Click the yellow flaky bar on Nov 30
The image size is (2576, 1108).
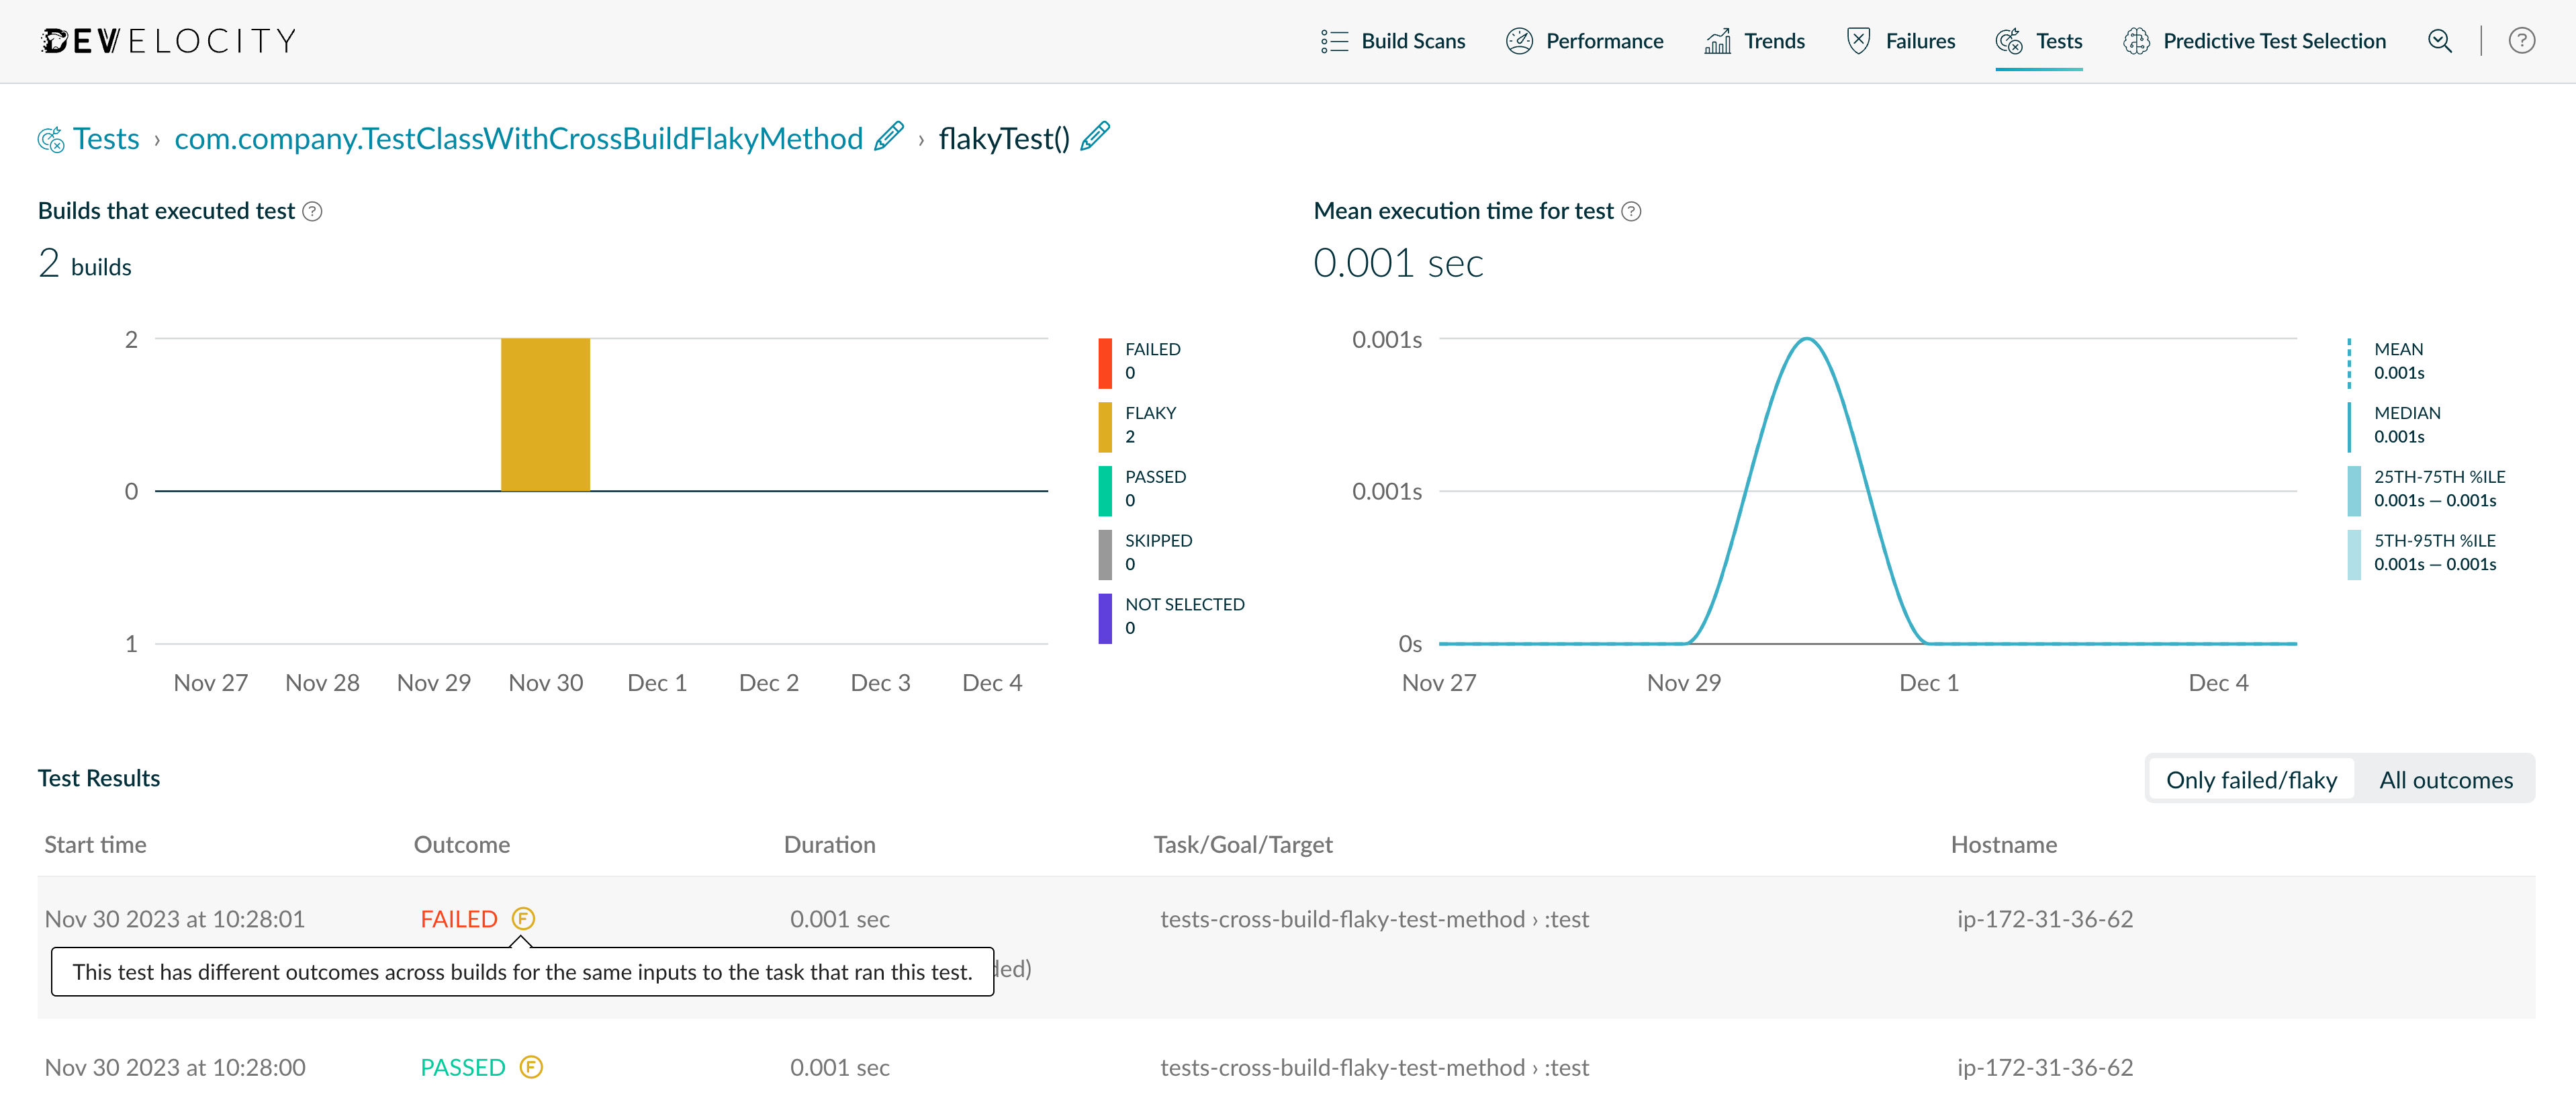tap(545, 414)
